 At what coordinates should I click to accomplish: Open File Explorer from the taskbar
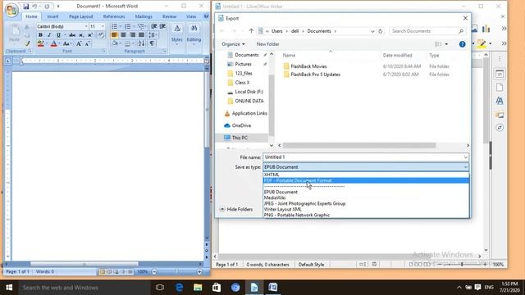198,288
